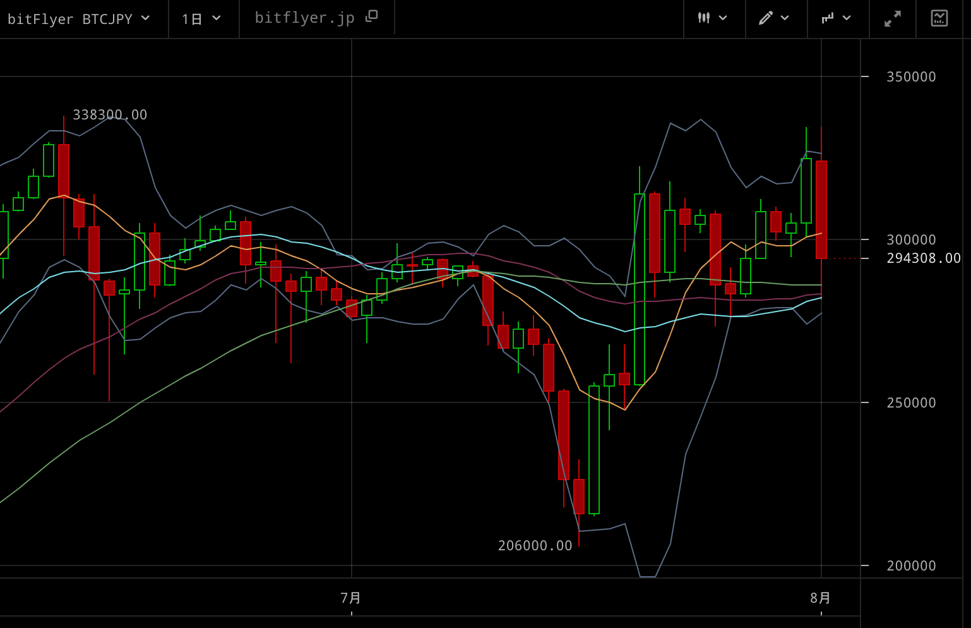Click the open-in-new-window icon beside bitflyer.jp
The height and width of the screenshot is (628, 971).
[x=371, y=16]
